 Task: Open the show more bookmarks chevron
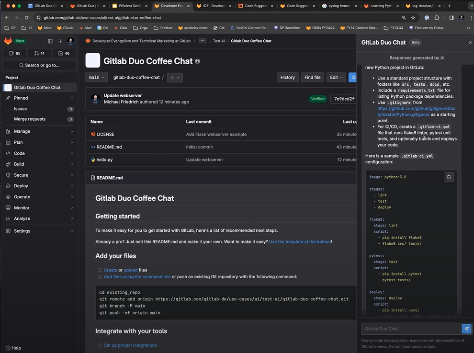coord(468,28)
